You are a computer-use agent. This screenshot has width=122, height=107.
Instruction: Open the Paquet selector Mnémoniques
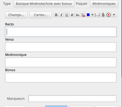[x=104, y=4]
